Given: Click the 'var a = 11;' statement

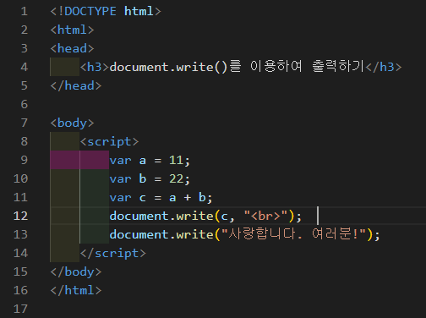Looking at the screenshot, I should coord(150,161).
